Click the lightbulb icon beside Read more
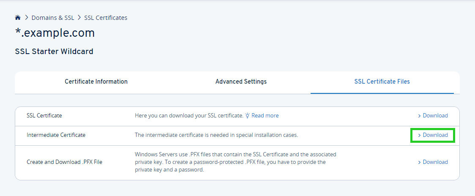475x196 pixels. (x=248, y=115)
